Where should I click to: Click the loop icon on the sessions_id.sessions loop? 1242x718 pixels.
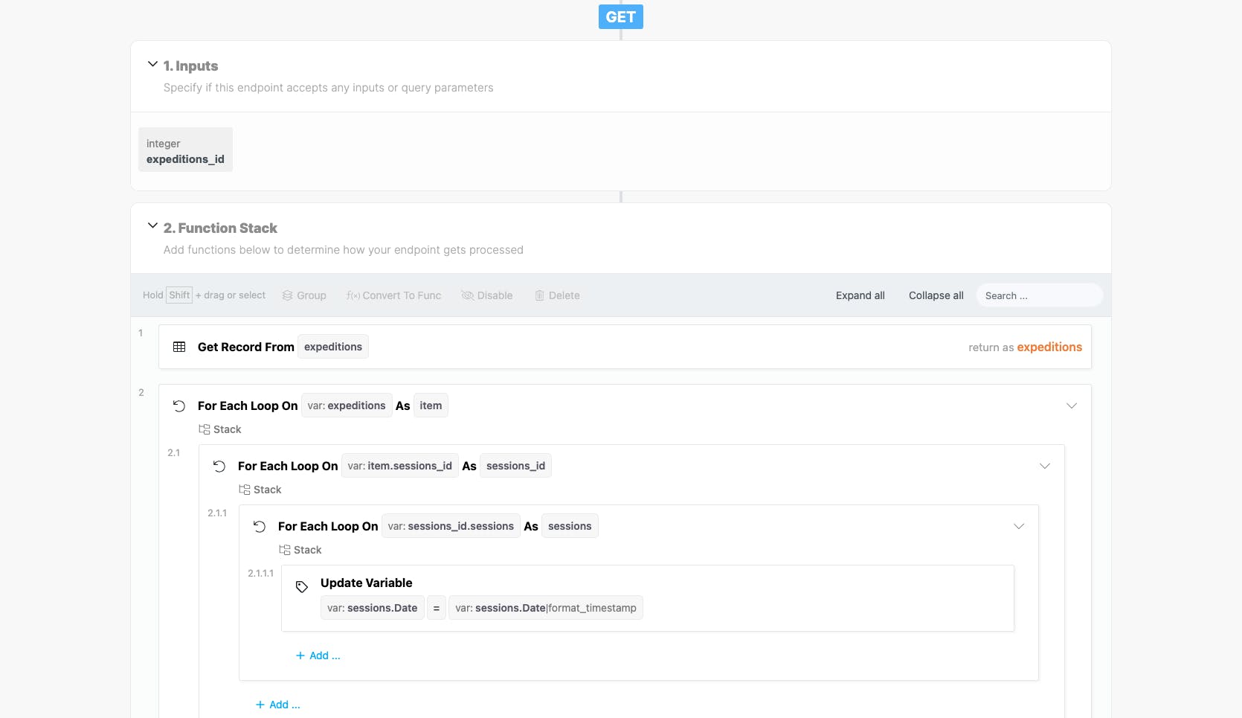click(x=260, y=527)
